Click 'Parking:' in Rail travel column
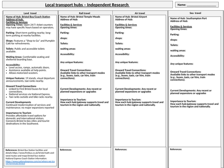The height and width of the screenshot is (168, 224). [x=65, y=33]
